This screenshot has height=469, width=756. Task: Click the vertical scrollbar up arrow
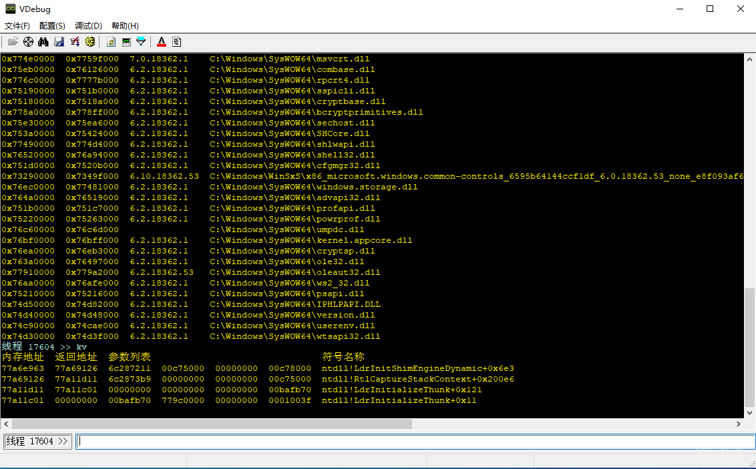pos(750,59)
